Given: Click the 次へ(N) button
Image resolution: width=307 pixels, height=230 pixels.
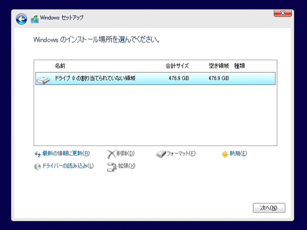Looking at the screenshot, I should pyautogui.click(x=269, y=208).
